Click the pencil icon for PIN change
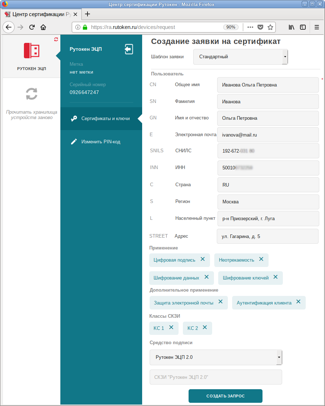This screenshot has width=325, height=406. (x=74, y=142)
